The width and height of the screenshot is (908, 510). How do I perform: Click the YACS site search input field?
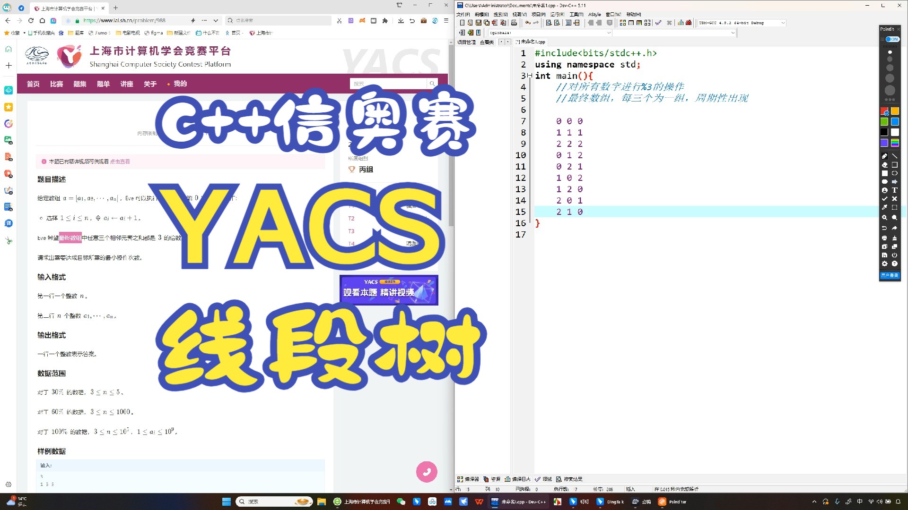388,84
